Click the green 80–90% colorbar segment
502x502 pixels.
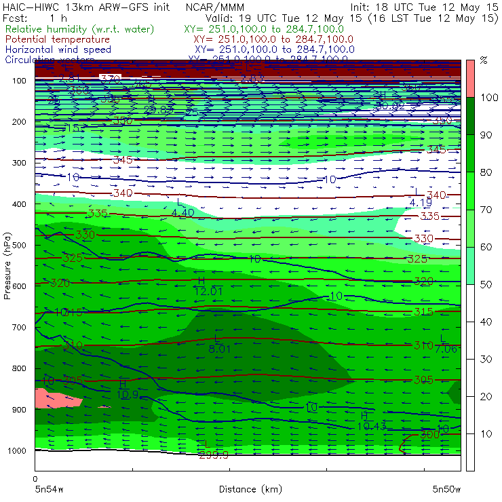point(470,153)
